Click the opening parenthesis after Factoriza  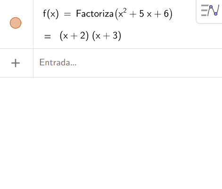[116, 14]
